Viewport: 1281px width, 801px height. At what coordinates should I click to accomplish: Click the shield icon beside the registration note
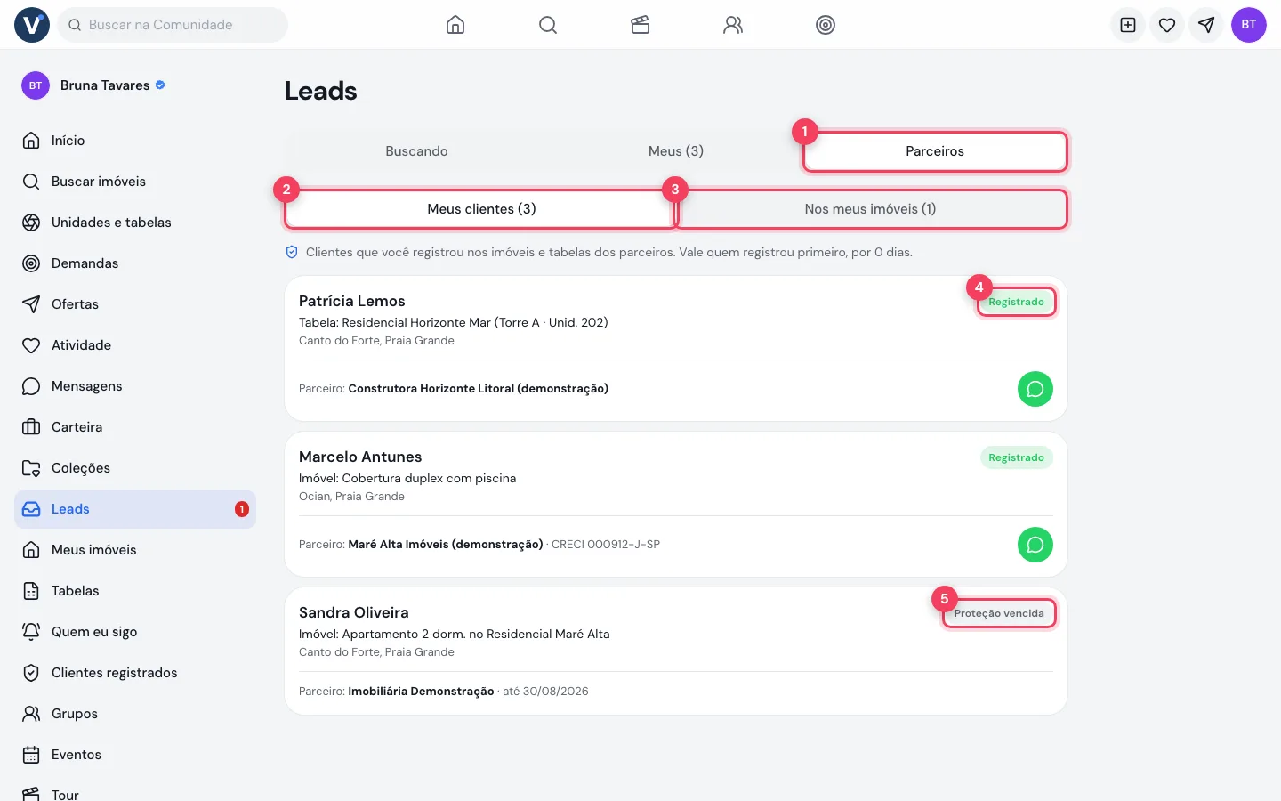pyautogui.click(x=292, y=253)
